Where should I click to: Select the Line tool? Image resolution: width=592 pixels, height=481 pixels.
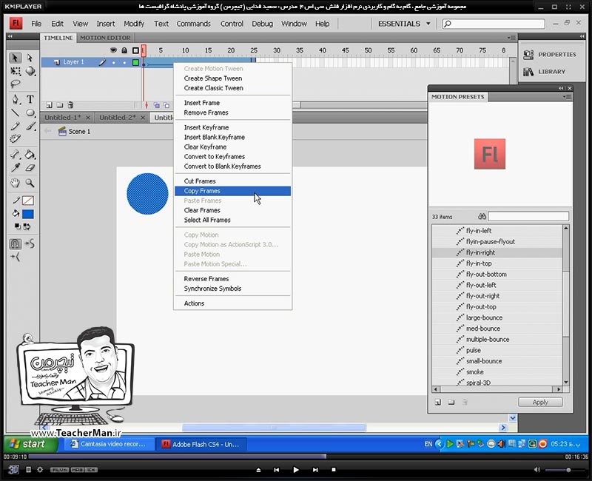pos(15,112)
